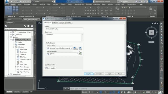
Task: Click the Prospector vertical tab in Toolspace
Action: (x=35, y=32)
